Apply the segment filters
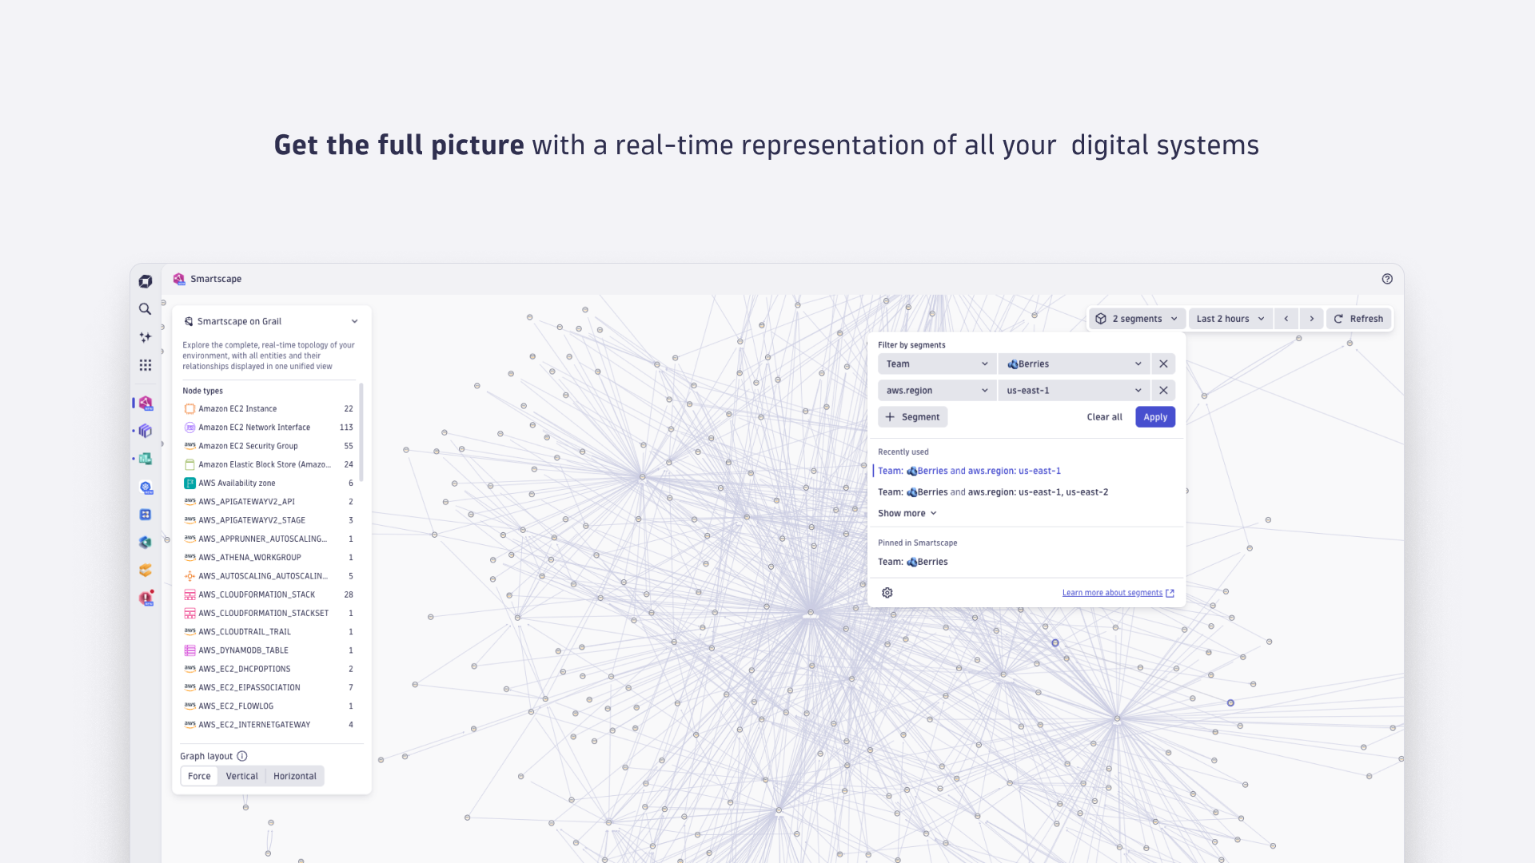Image resolution: width=1535 pixels, height=863 pixels. coord(1154,416)
